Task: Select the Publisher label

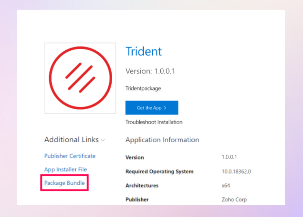Action: point(137,200)
